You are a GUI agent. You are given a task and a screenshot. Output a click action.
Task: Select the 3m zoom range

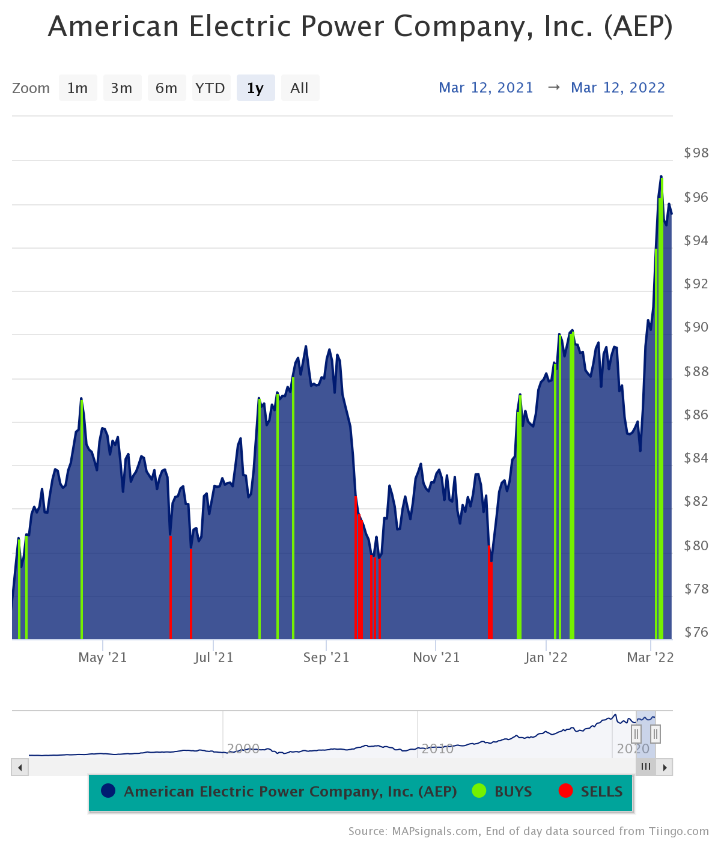[122, 88]
